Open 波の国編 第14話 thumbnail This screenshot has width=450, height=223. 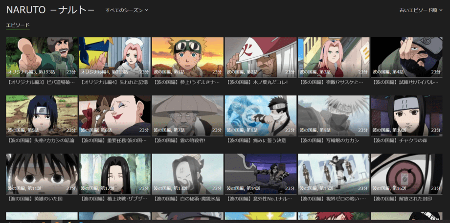261,174
